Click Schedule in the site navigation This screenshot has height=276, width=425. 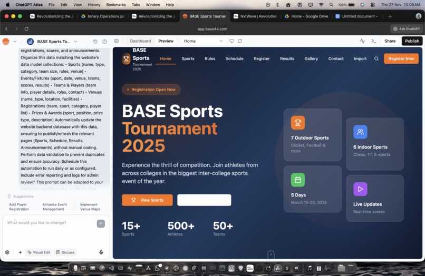click(235, 58)
